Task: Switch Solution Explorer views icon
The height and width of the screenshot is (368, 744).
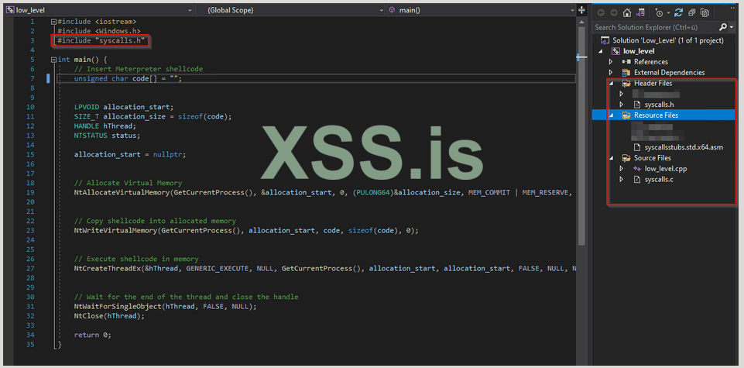Action: [640, 13]
